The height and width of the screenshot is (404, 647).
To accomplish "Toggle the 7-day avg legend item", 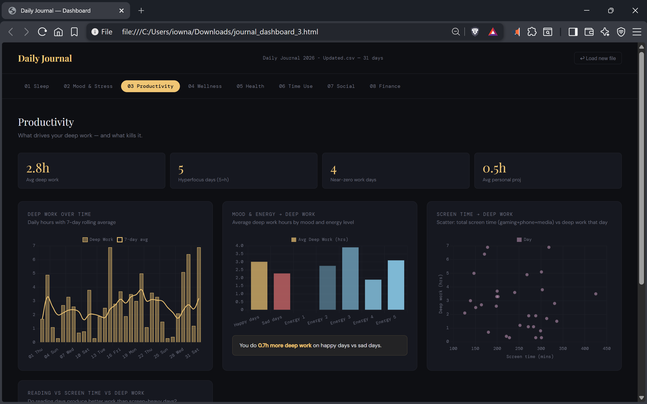I will (132, 239).
